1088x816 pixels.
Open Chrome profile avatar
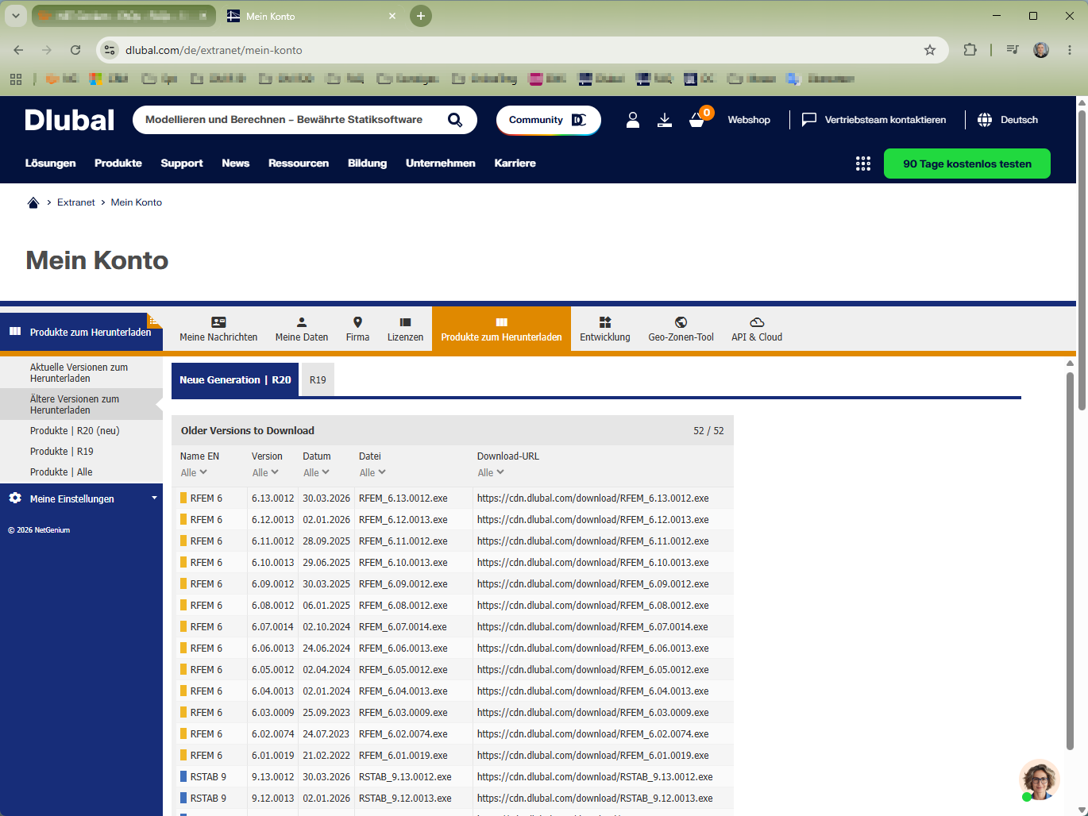(x=1041, y=50)
